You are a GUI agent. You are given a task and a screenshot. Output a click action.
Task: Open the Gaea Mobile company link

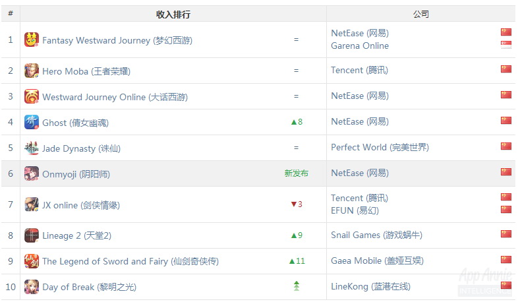coord(377,260)
